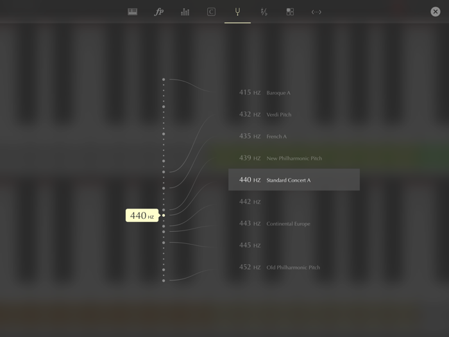This screenshot has height=337, width=449.
Task: Choose the 445 Hz tuning preset
Action: (294, 245)
